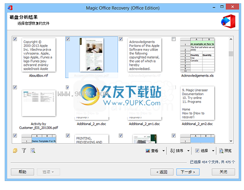
Task: Click the 预览 preview button
Action: 226,151
